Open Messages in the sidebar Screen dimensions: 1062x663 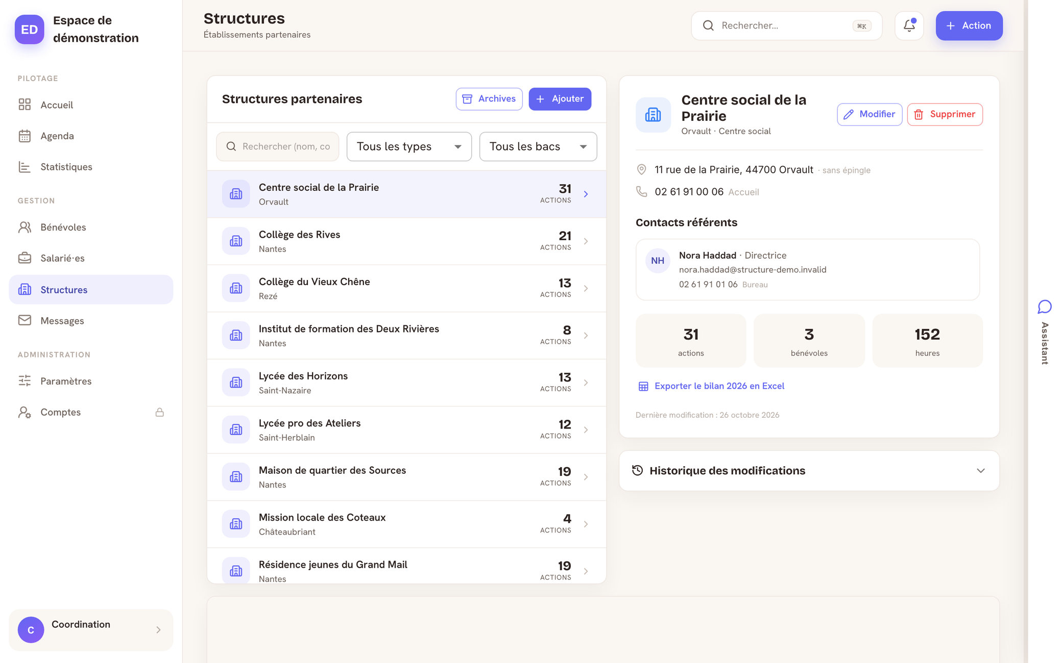click(91, 321)
